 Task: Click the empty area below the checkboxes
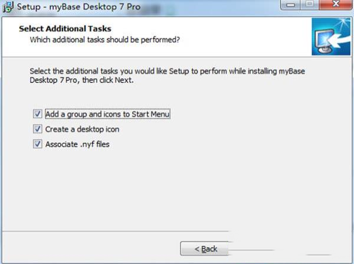coord(177,189)
